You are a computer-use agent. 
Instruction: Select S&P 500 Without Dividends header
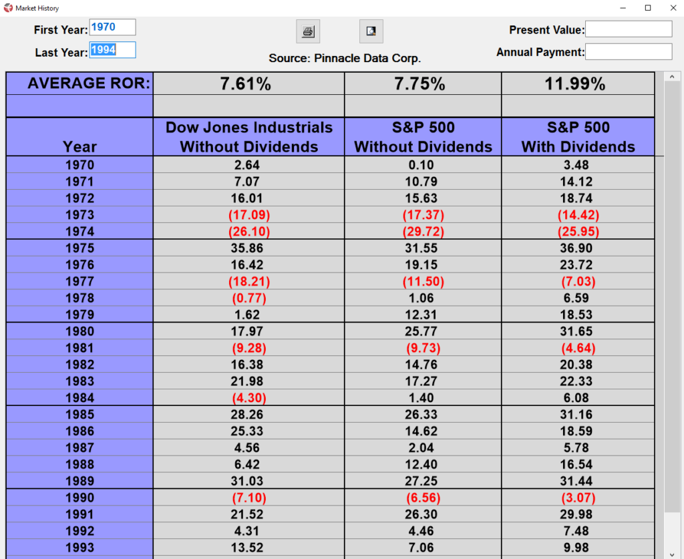tap(423, 137)
